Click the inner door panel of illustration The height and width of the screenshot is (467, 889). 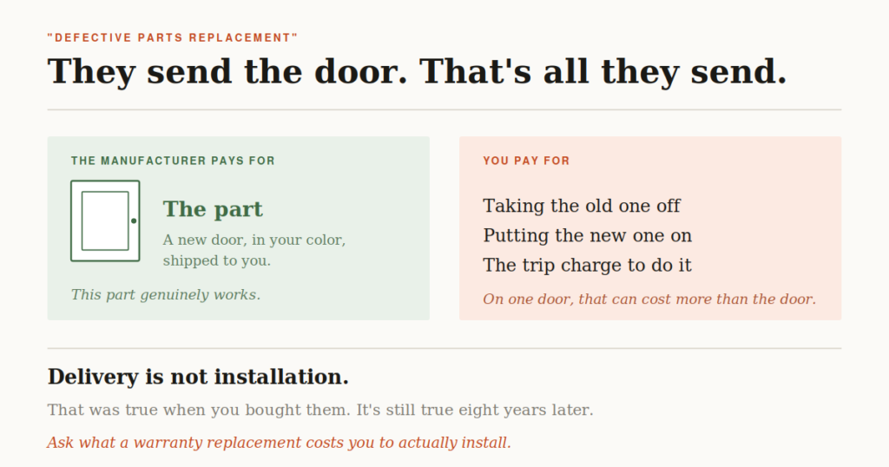105,221
